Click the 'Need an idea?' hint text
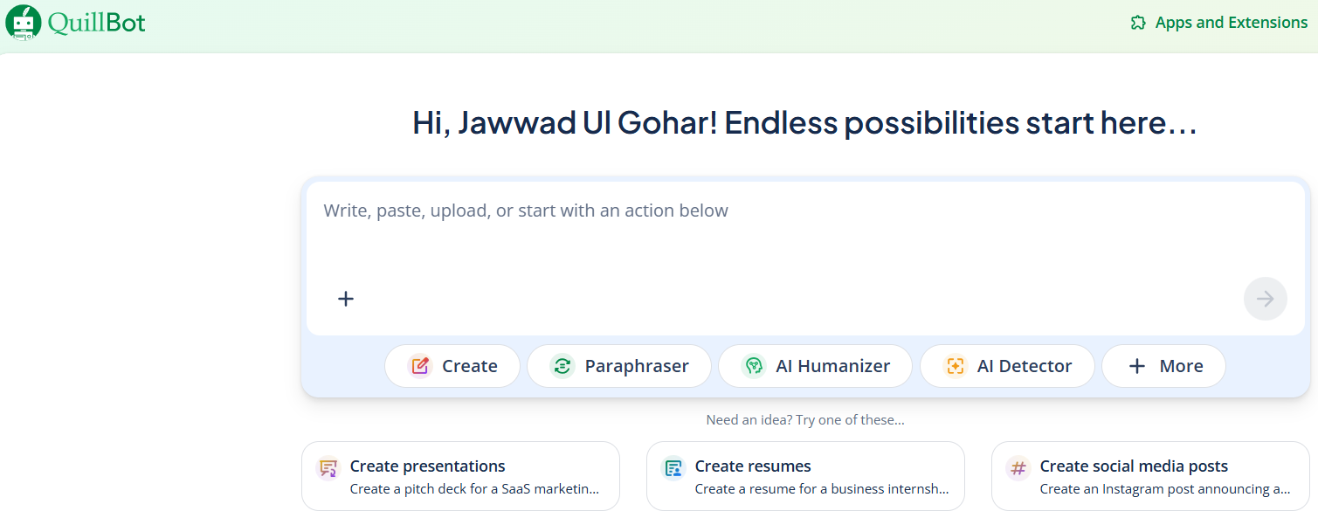The image size is (1318, 518). pos(805,420)
